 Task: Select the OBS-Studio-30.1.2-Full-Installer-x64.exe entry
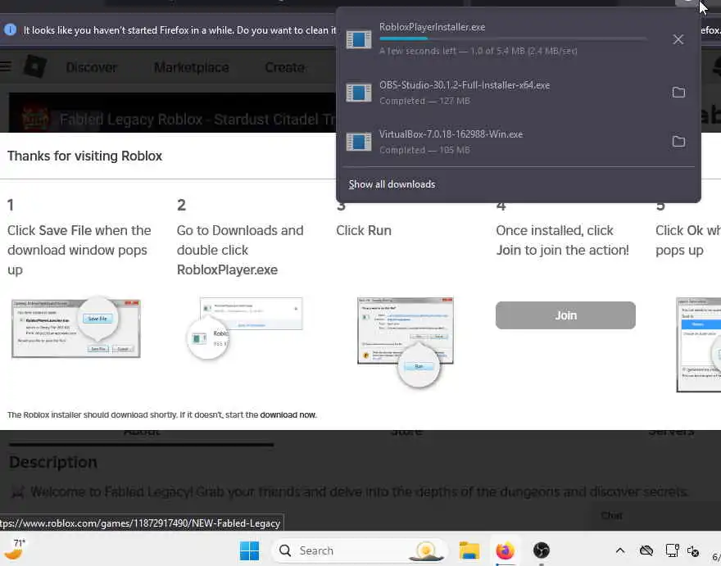coord(518,93)
